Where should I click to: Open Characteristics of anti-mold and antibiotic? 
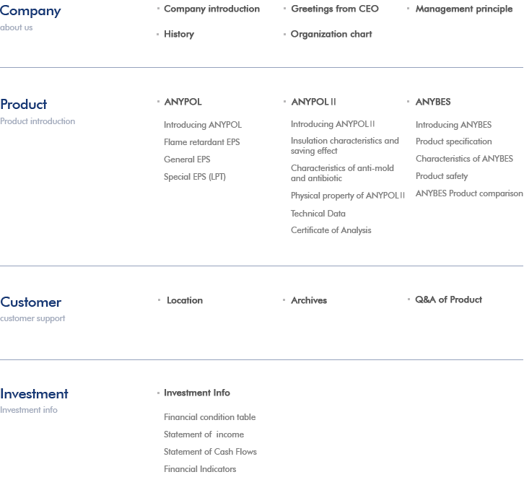[342, 173]
